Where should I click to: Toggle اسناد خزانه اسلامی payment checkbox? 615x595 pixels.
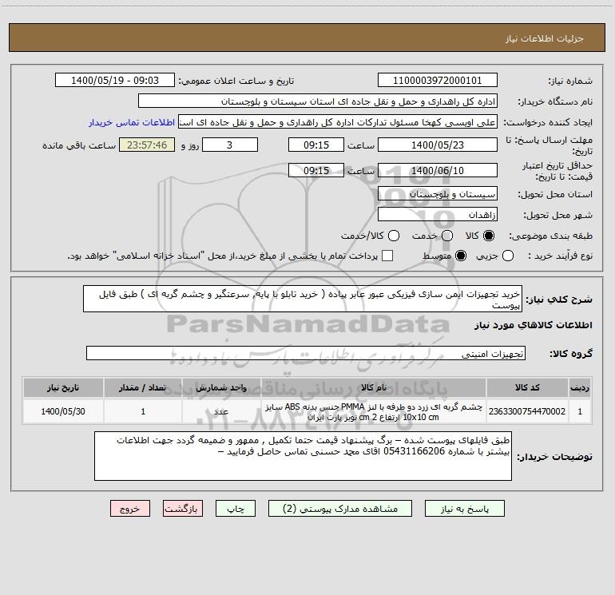point(387,256)
